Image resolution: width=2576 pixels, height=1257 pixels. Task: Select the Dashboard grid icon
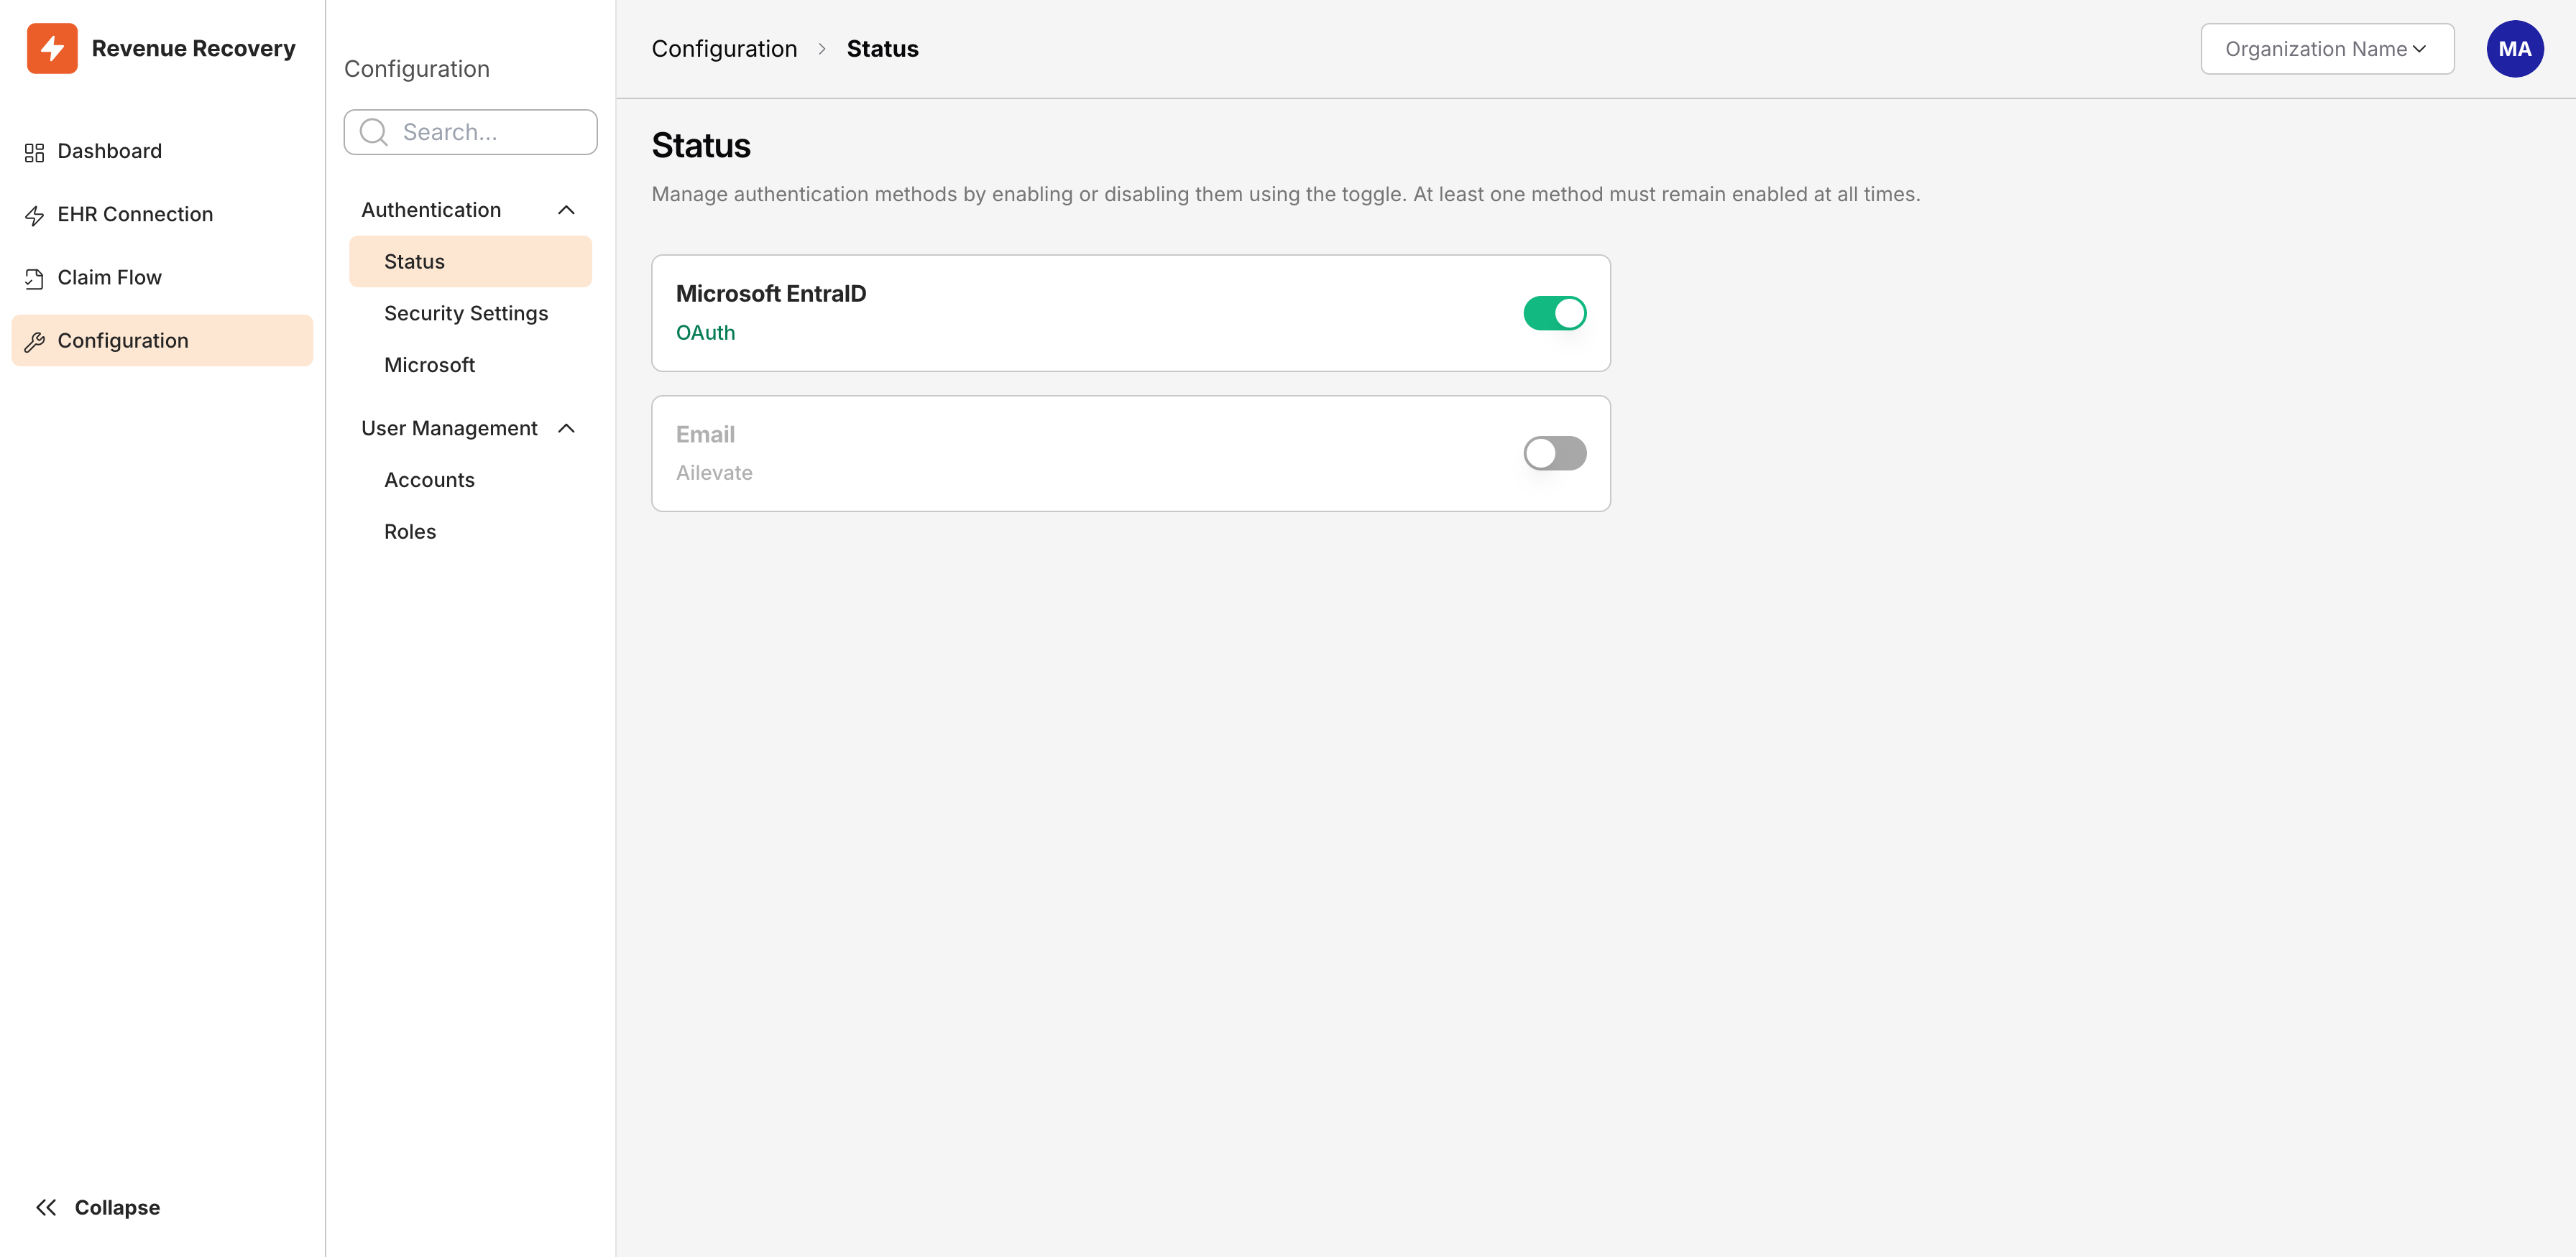pos(33,151)
